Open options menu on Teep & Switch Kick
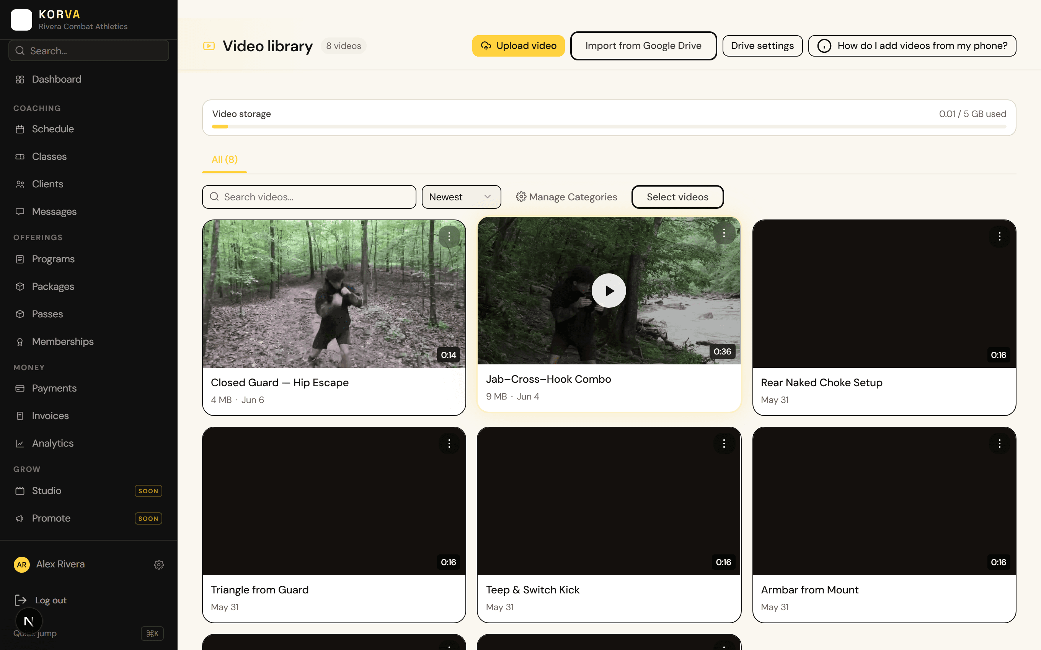Image resolution: width=1041 pixels, height=650 pixels. (724, 443)
